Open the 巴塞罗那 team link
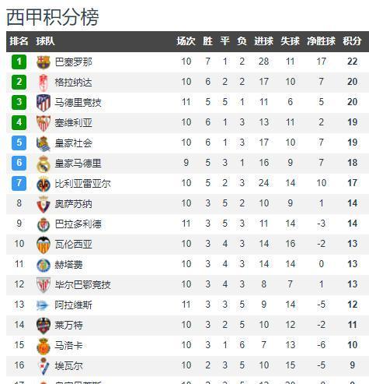 pos(73,62)
